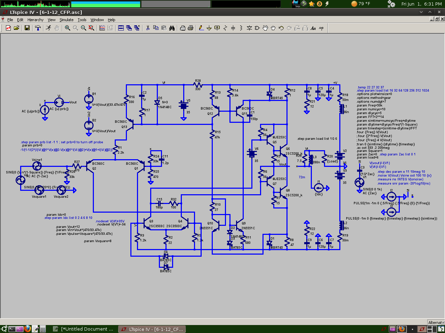Click the clock showing 6:31 PM
The width and height of the screenshot is (445, 333).
click(421, 4)
